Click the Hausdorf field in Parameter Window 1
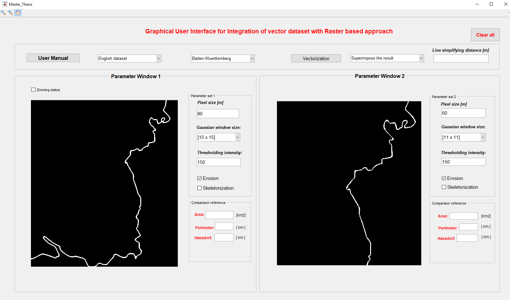 [x=224, y=237]
